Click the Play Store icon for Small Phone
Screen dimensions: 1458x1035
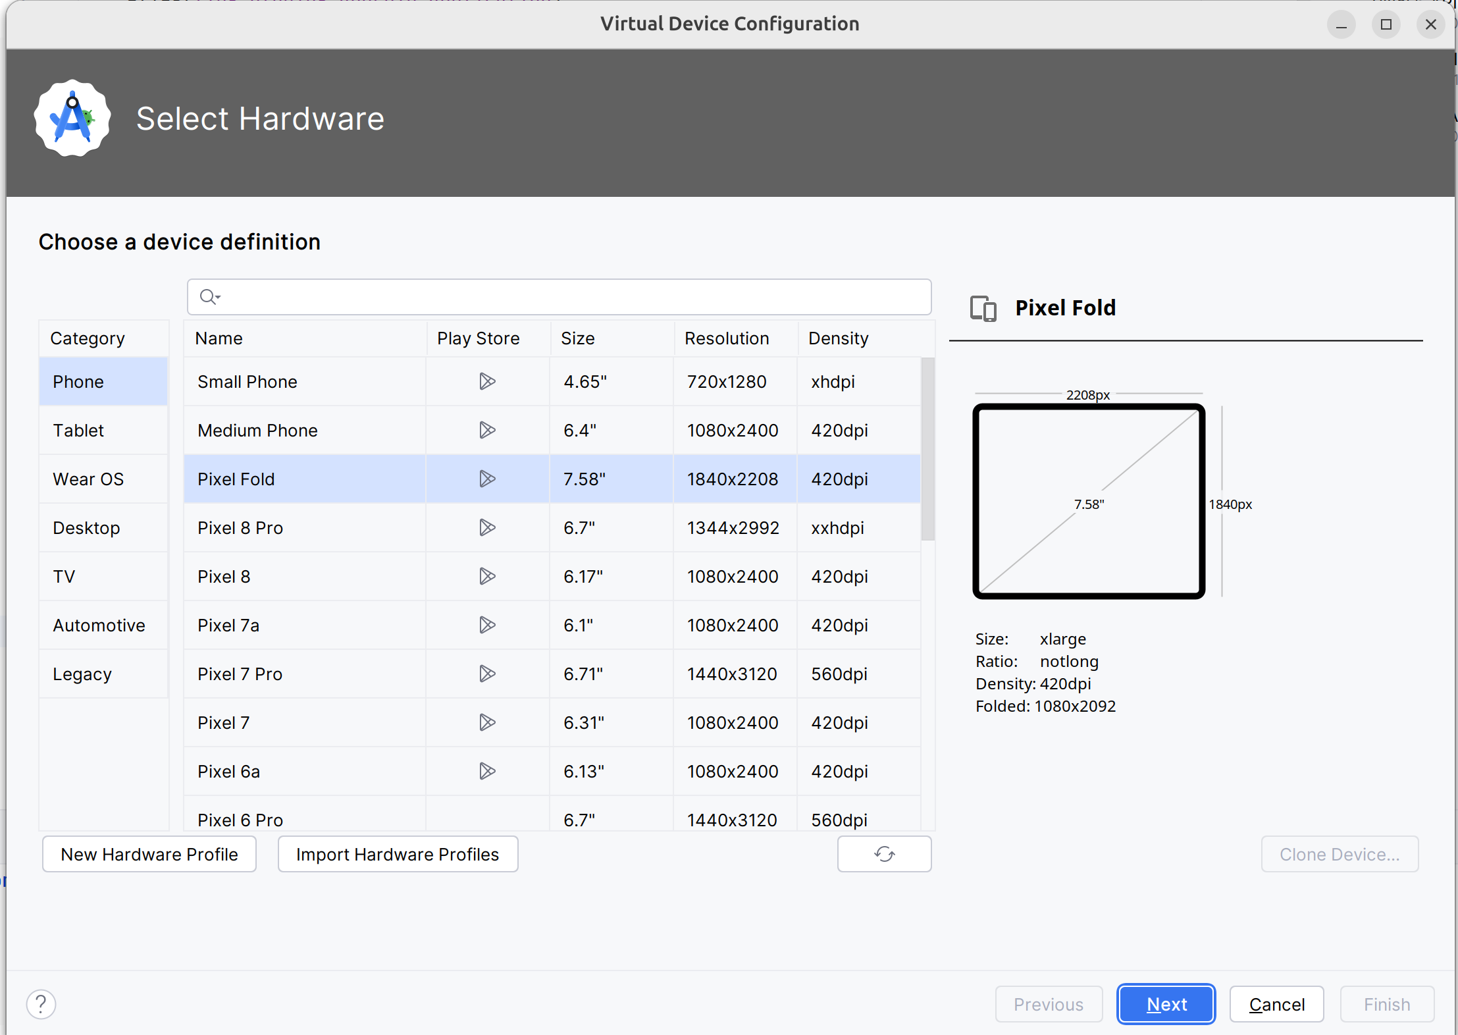(x=487, y=382)
